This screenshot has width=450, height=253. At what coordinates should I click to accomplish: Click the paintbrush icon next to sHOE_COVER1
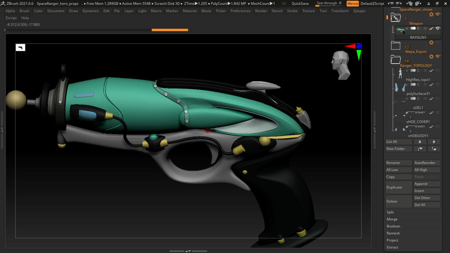tap(431, 112)
